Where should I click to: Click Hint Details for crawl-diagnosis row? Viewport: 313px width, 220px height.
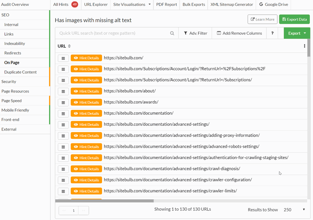pos(86,169)
